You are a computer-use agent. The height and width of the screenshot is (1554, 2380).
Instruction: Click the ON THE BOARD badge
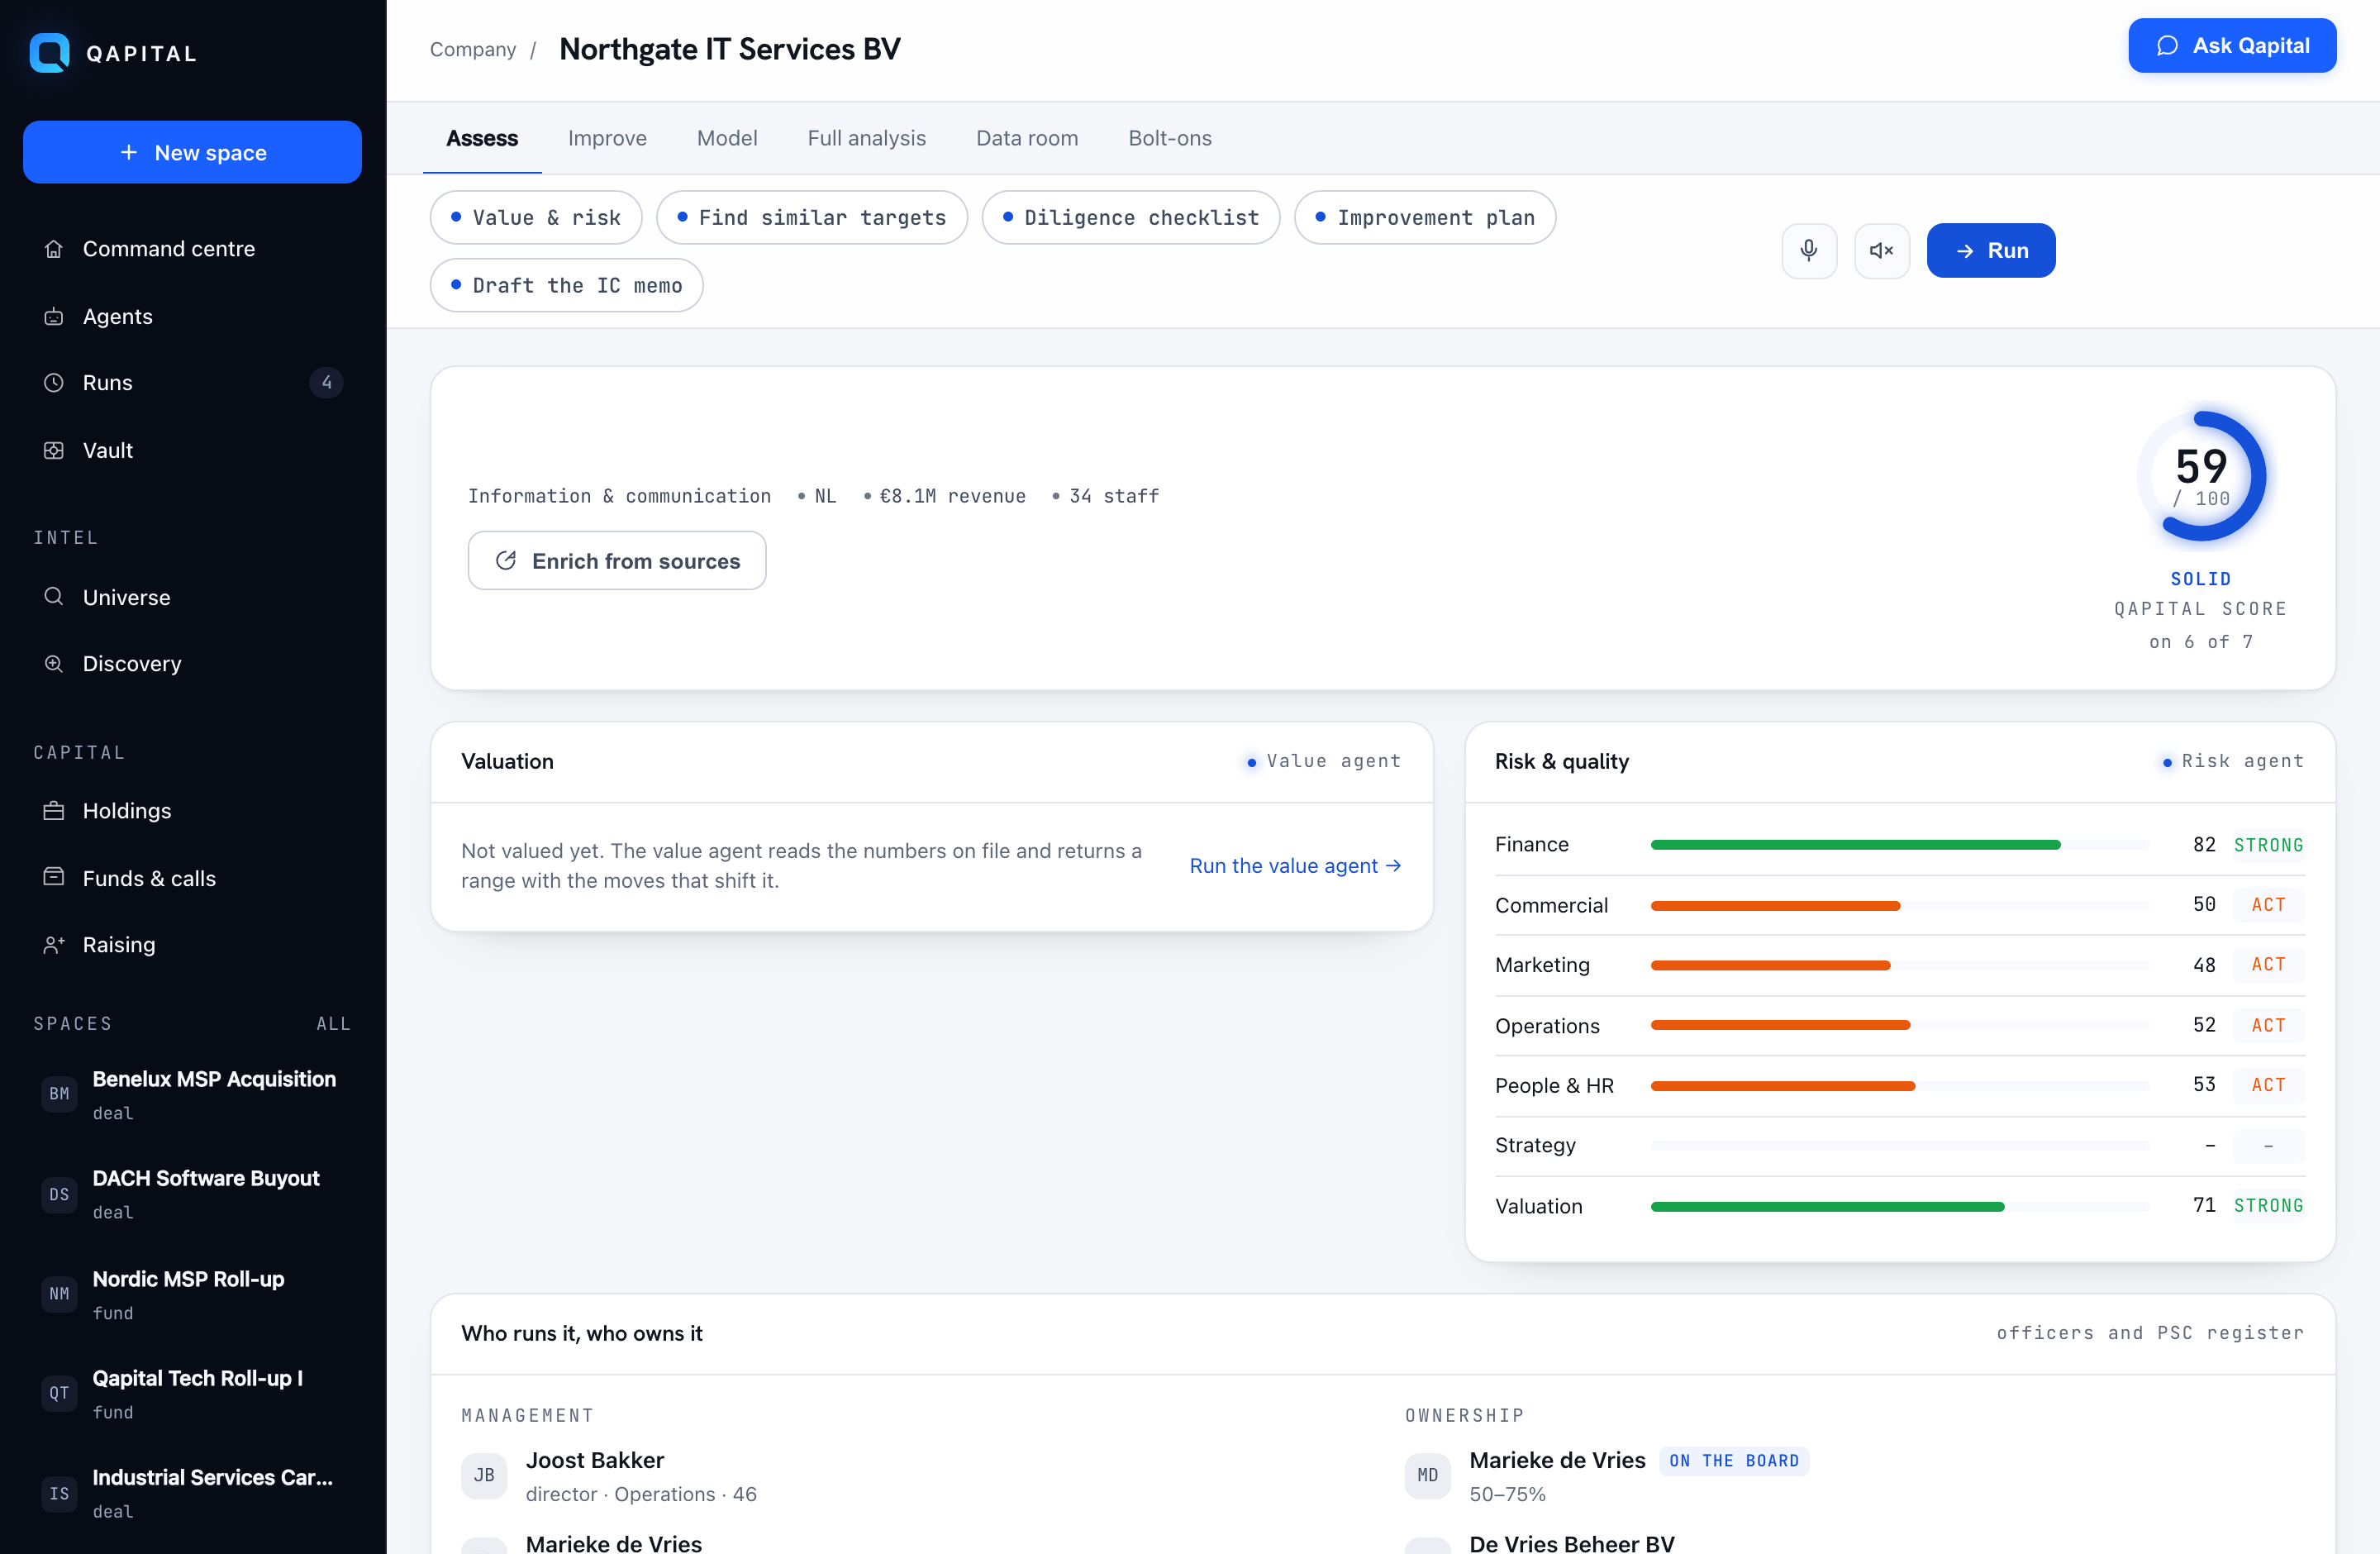click(x=1734, y=1461)
